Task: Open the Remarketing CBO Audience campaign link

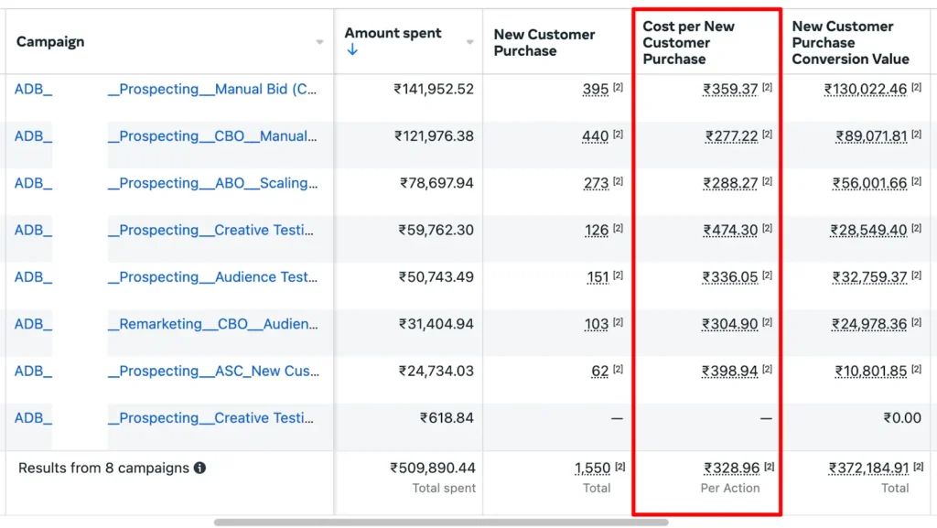Action: point(212,324)
